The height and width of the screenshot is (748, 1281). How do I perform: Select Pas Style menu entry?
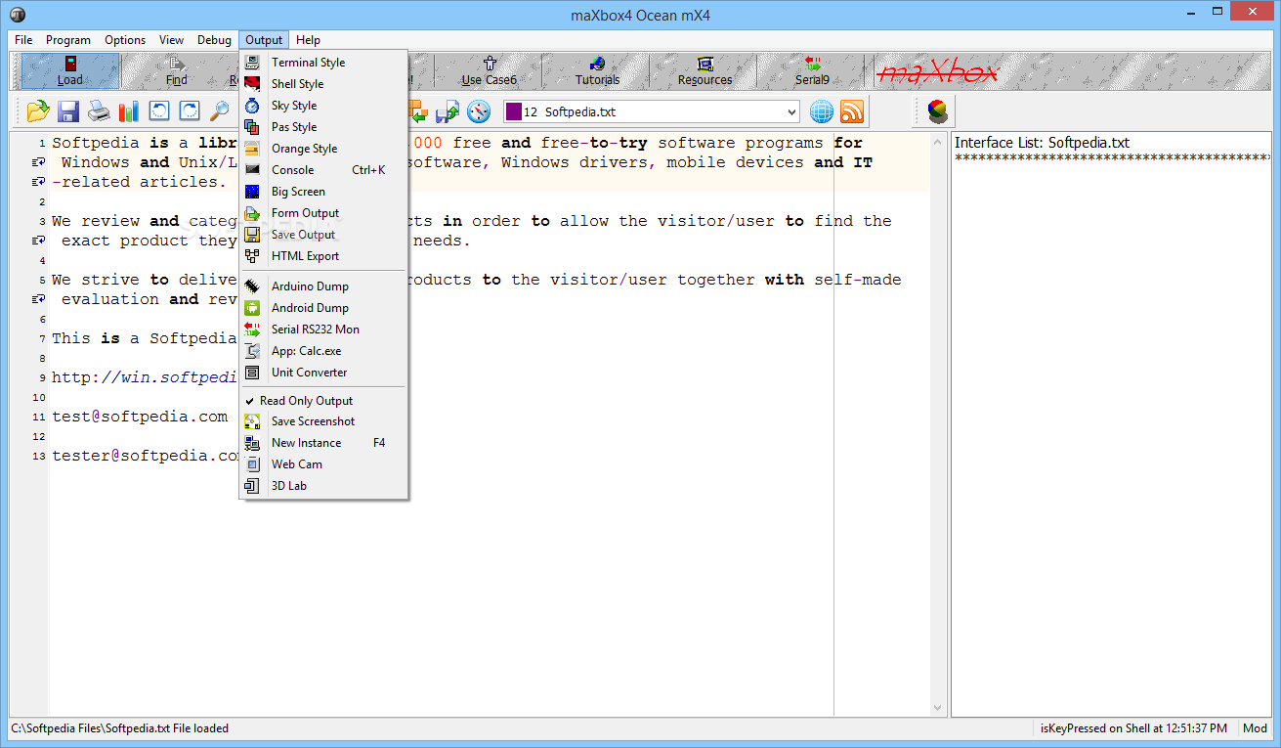tap(324, 127)
